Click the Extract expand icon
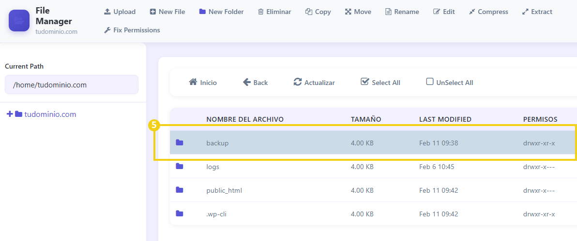Screen dimensions: 577x241 tap(525, 12)
